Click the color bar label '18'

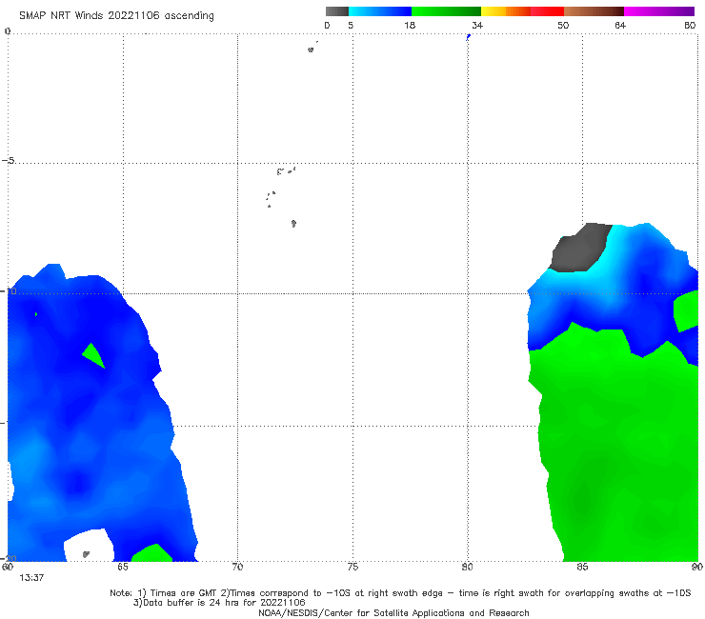pos(410,25)
